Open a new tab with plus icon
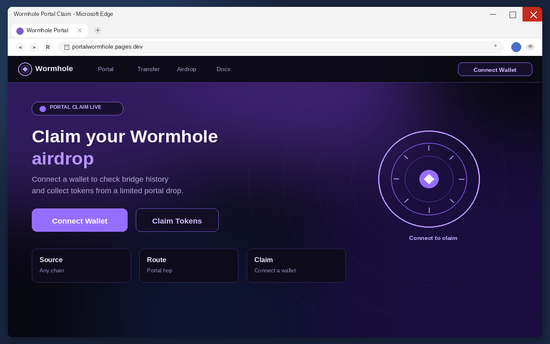550x344 pixels. [x=98, y=30]
